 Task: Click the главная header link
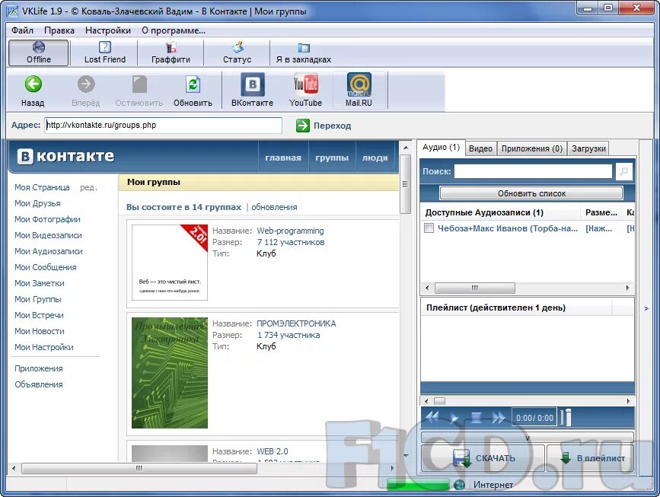283,158
